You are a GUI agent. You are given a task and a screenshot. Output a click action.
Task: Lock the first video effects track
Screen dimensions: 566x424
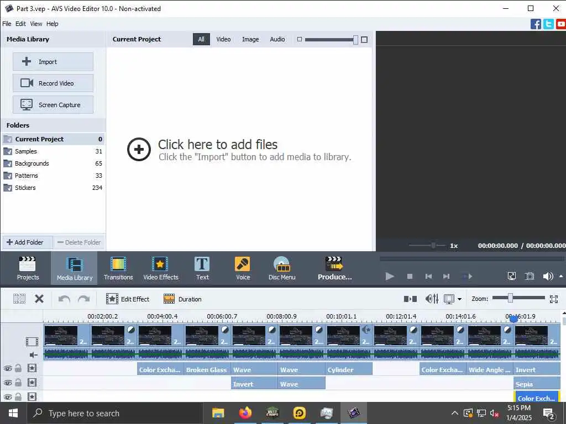(x=18, y=368)
